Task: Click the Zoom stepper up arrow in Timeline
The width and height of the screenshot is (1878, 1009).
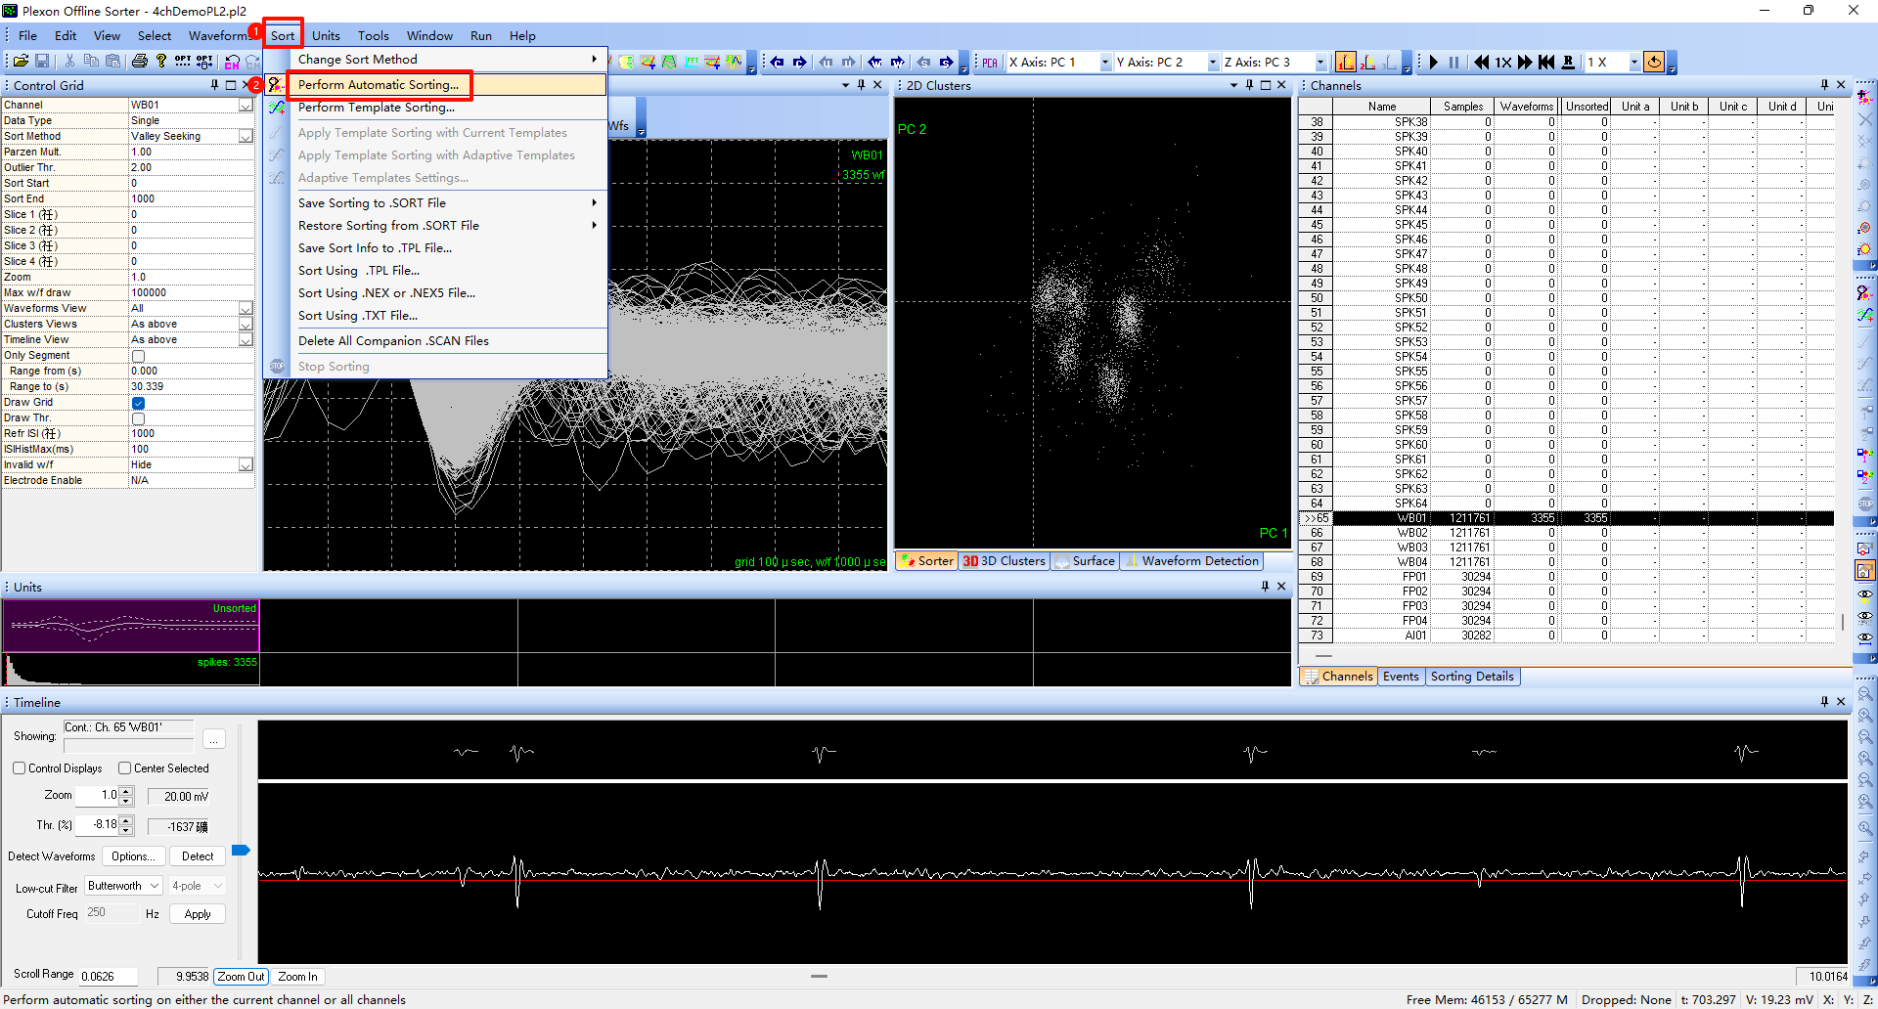Action: [126, 791]
